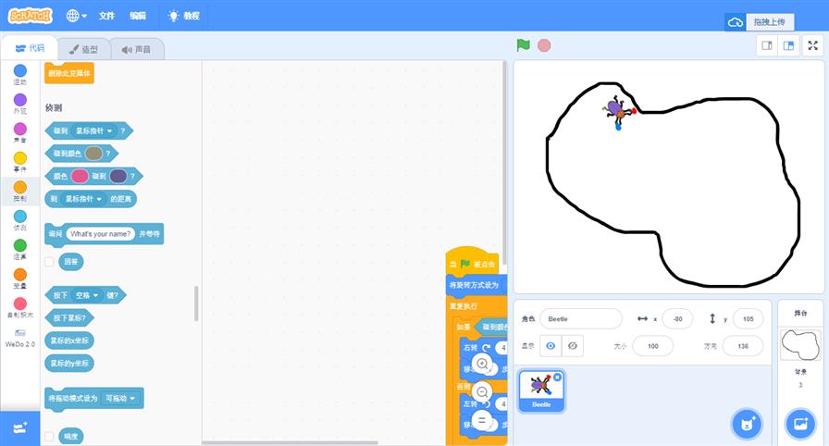The height and width of the screenshot is (446, 829).
Task: Pick the purple swatch in color touching block
Action: (118, 176)
